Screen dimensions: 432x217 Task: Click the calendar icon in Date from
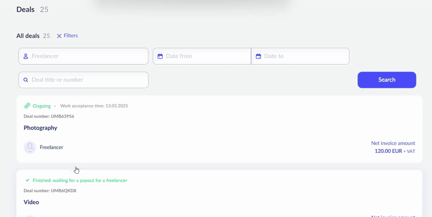tap(160, 57)
